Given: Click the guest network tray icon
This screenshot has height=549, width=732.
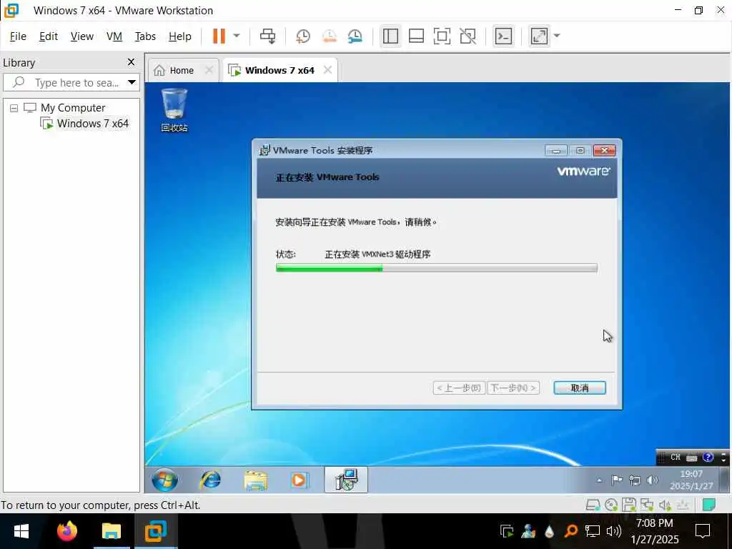Looking at the screenshot, I should point(635,480).
